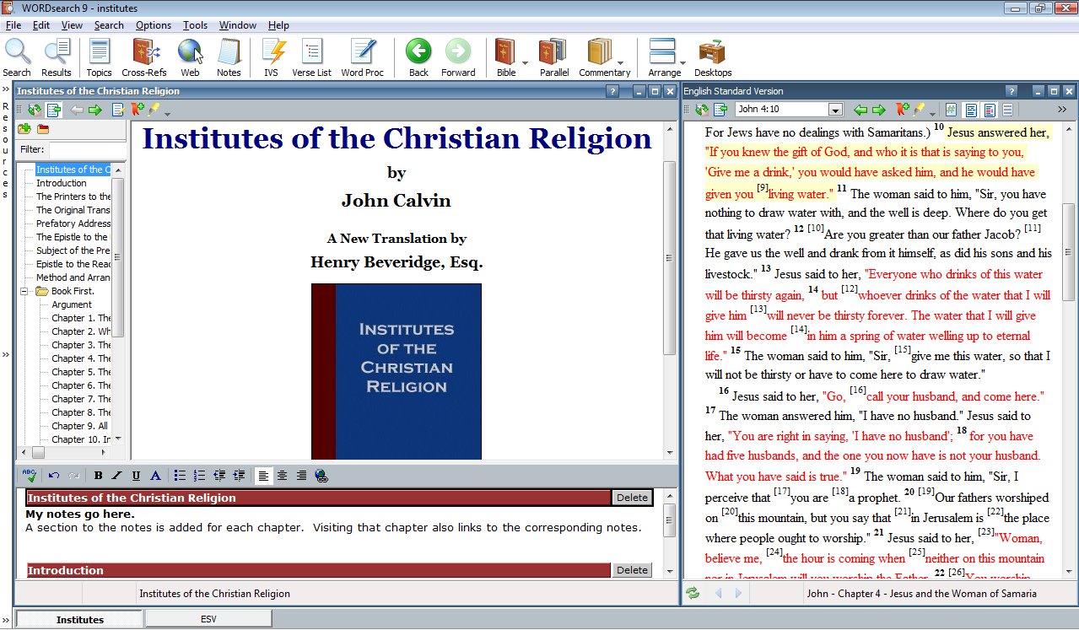Select Chapter 1 in the contents tree
1079x630 pixels.
[x=81, y=318]
